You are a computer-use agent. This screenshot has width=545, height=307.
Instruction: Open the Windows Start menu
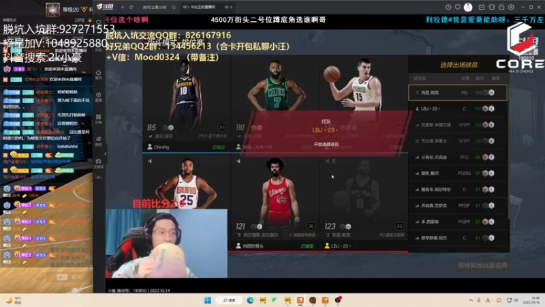208,300
